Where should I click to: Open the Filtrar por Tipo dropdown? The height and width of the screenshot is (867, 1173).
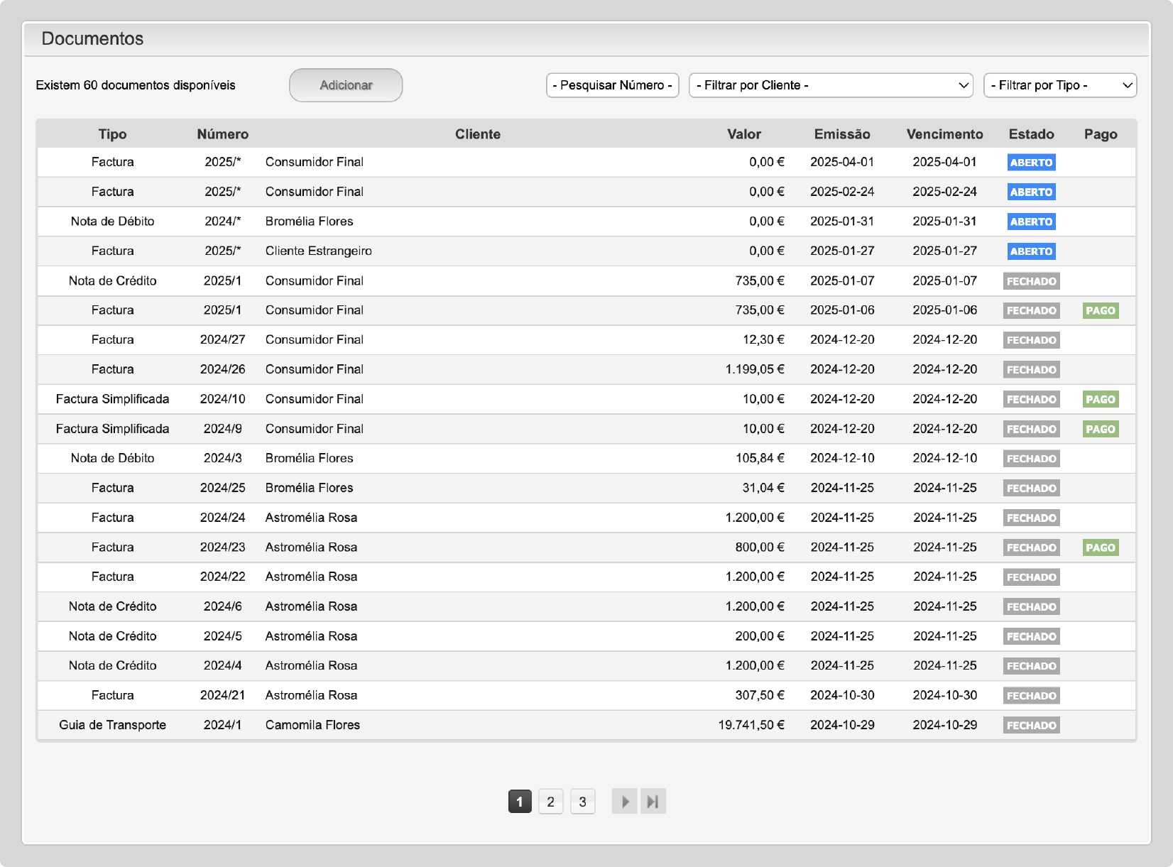point(1059,85)
